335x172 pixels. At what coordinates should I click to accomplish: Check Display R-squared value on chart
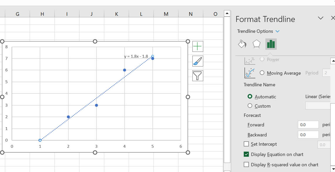pos(246,164)
